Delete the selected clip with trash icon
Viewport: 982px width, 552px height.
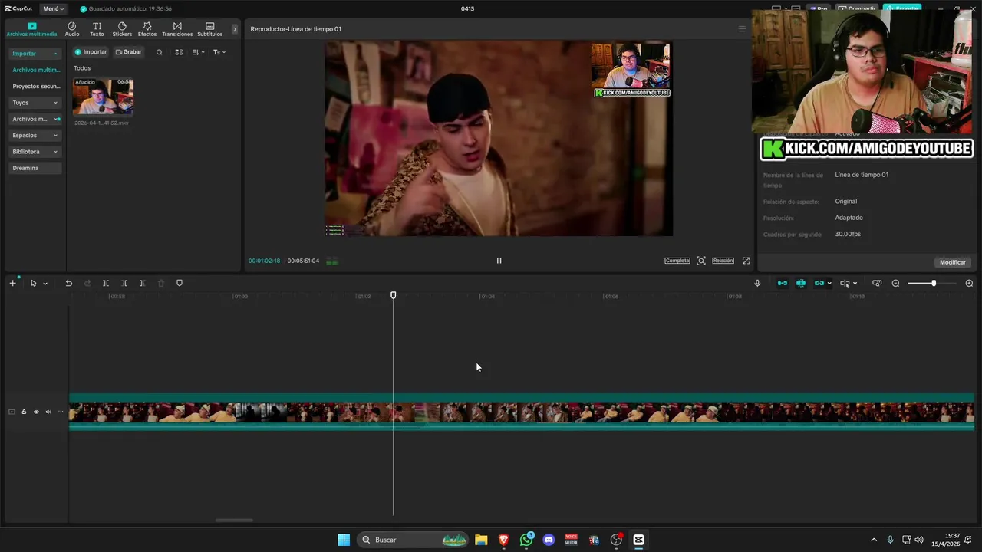tap(161, 283)
